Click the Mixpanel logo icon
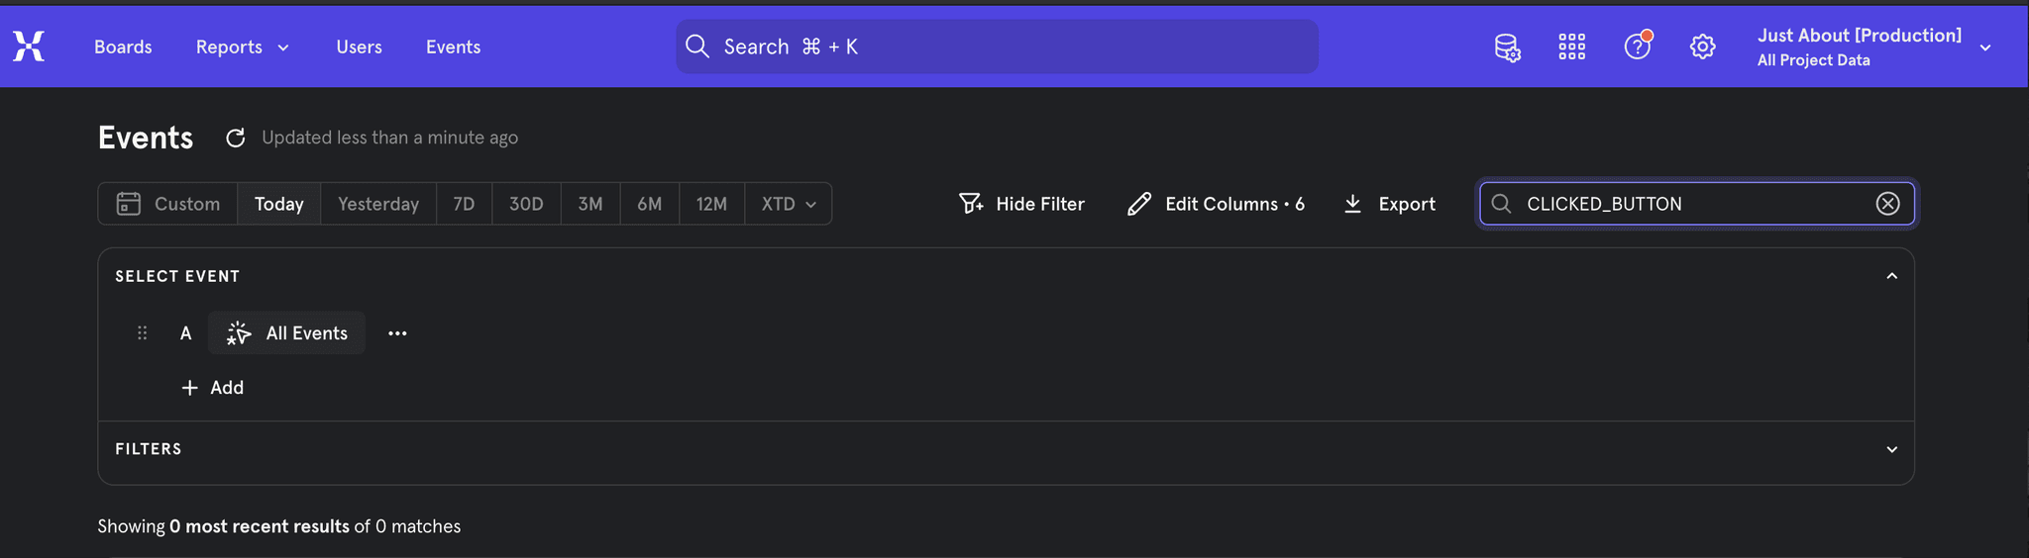 point(29,46)
